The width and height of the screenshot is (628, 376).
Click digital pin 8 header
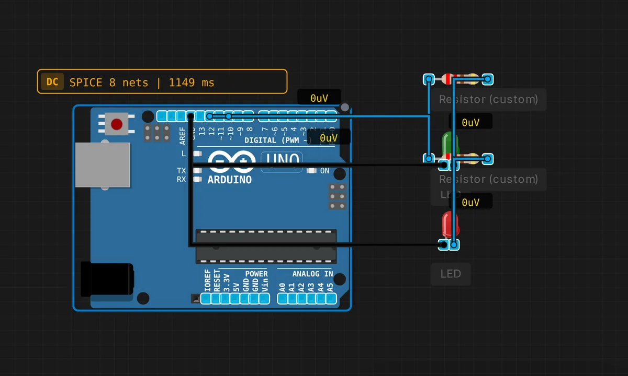click(248, 116)
